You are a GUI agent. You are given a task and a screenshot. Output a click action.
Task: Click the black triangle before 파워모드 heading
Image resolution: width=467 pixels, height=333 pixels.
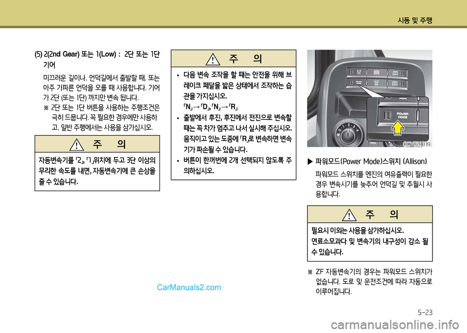(311, 161)
